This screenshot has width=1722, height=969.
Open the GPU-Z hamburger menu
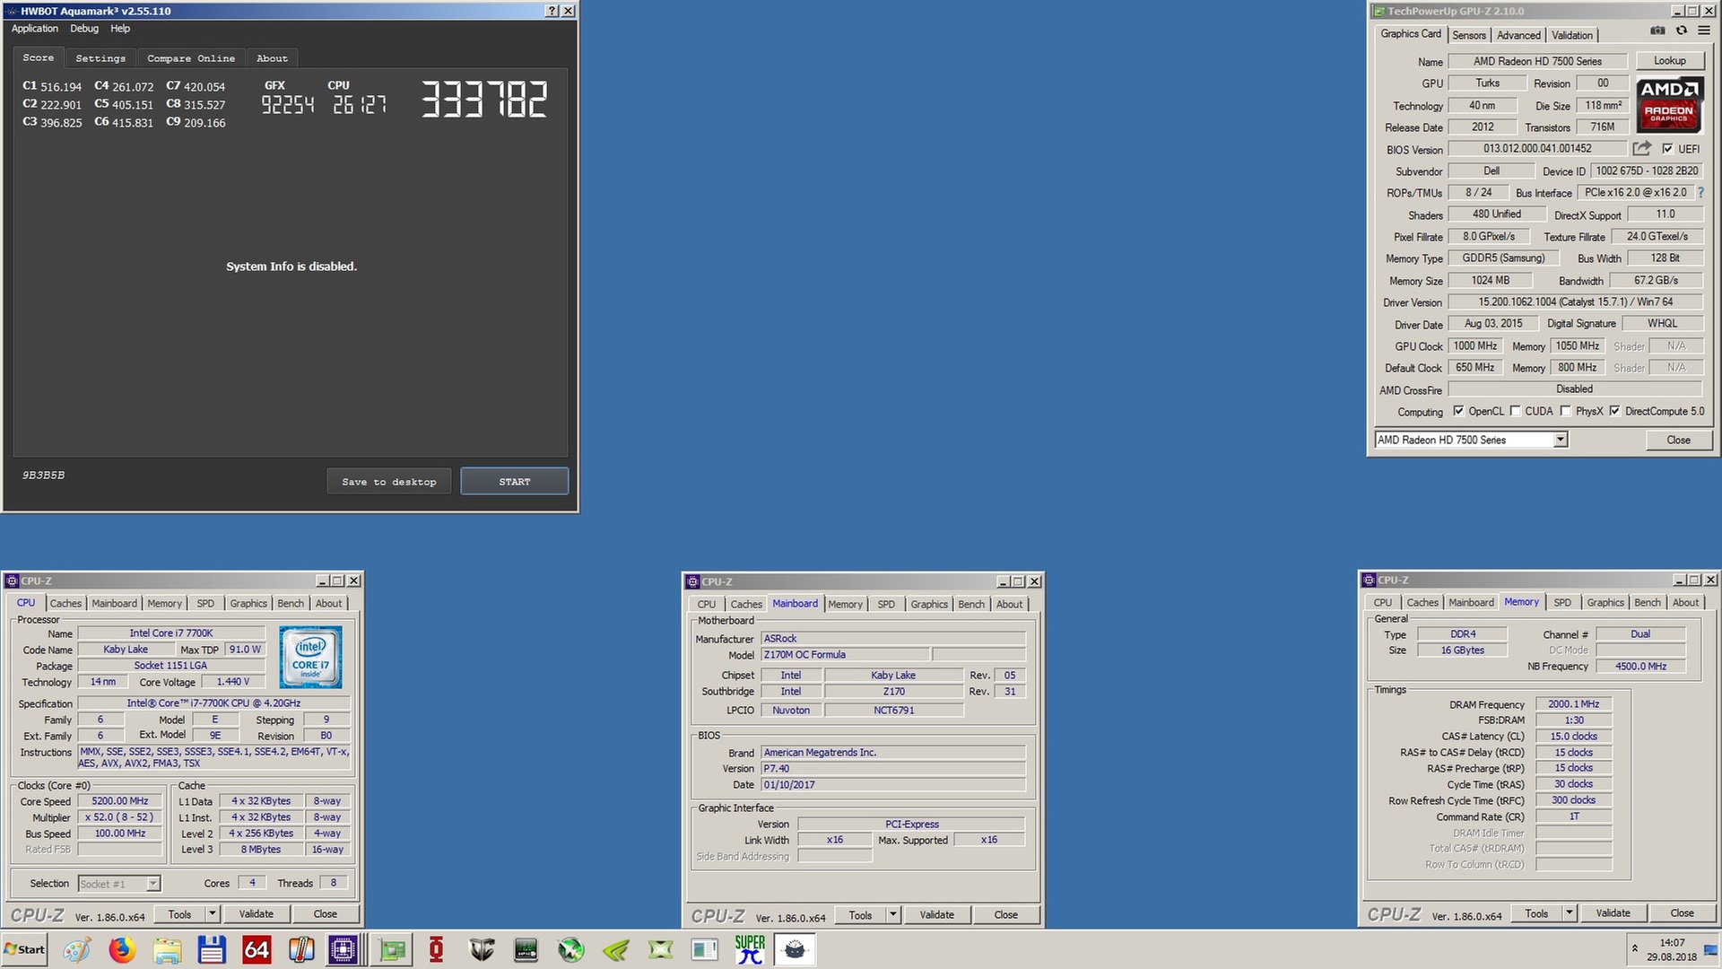tap(1704, 31)
